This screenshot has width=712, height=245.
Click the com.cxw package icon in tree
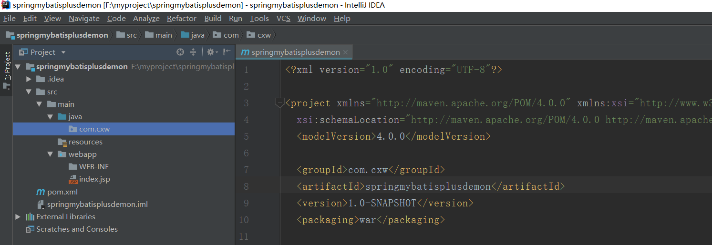click(72, 129)
